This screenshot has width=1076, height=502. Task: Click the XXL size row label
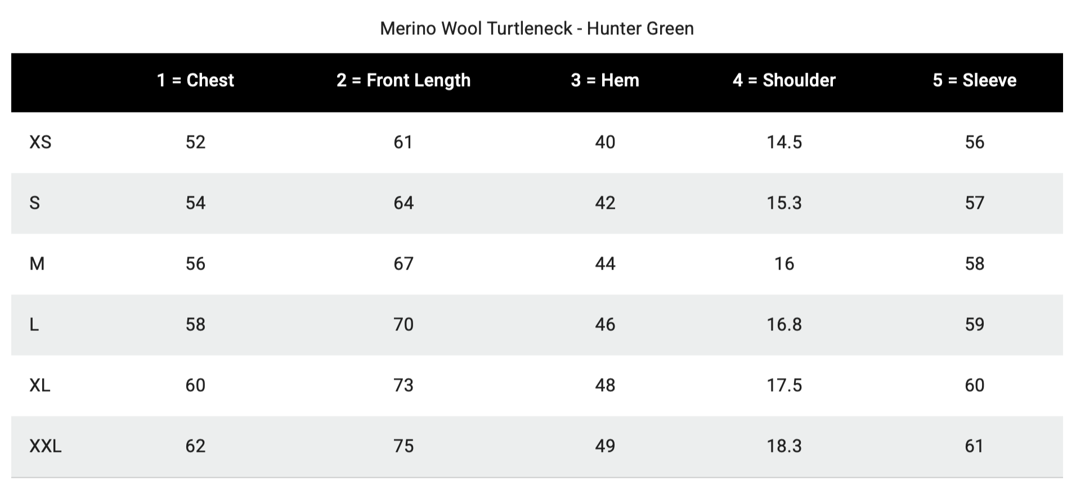(46, 446)
